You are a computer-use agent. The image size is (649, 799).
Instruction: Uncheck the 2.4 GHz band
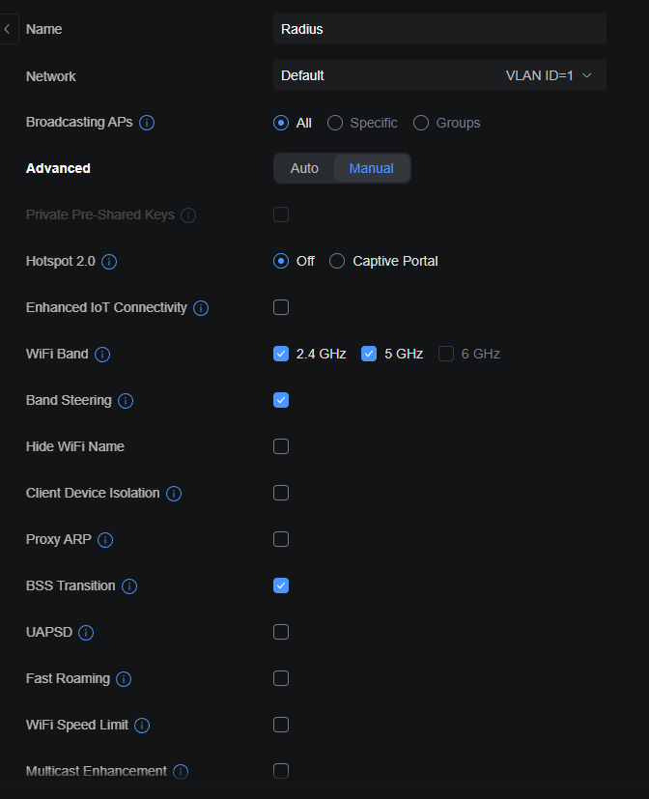281,354
